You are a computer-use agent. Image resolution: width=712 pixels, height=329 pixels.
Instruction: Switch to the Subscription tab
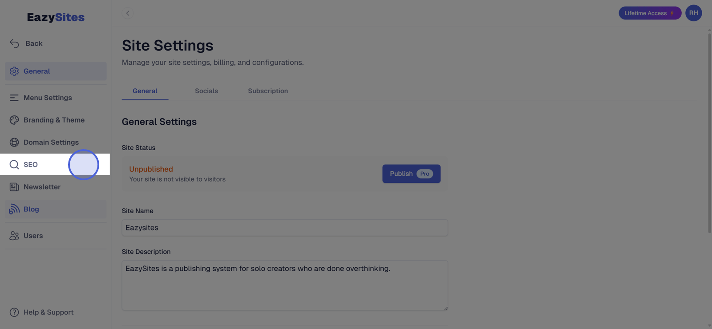(x=268, y=91)
